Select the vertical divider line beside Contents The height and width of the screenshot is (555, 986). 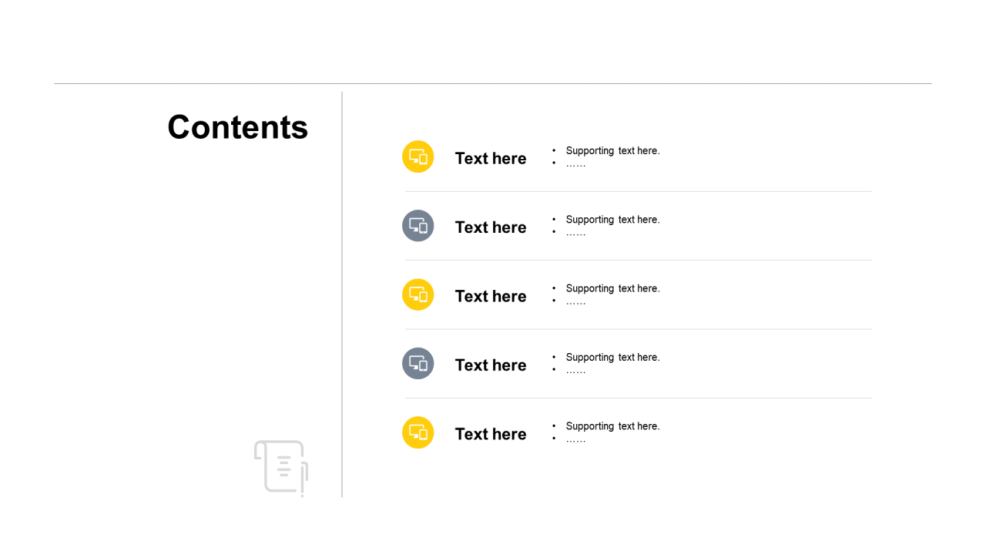click(x=342, y=294)
